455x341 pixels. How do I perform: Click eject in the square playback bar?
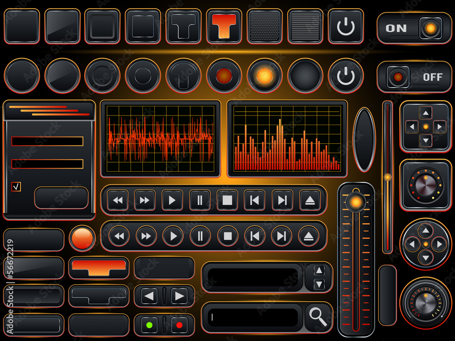[310, 200]
